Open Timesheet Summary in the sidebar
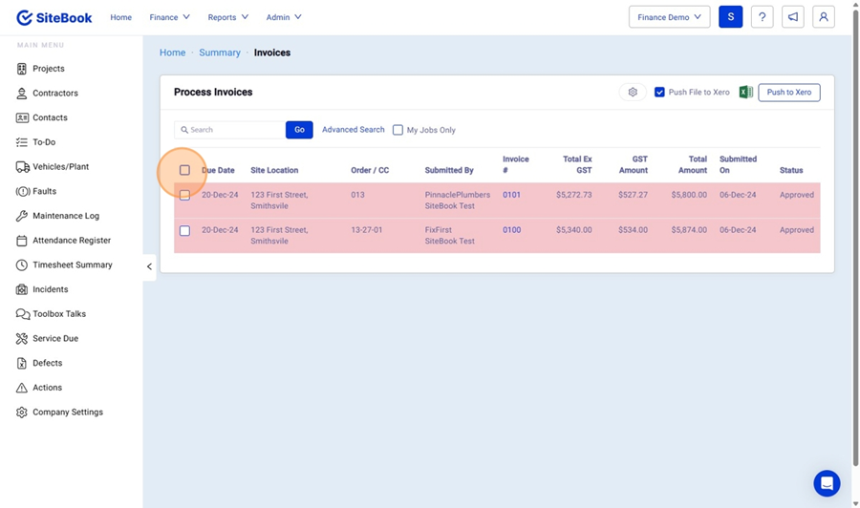 coord(72,265)
